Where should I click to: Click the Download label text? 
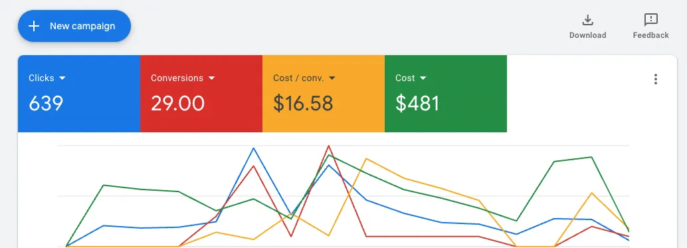tap(587, 35)
